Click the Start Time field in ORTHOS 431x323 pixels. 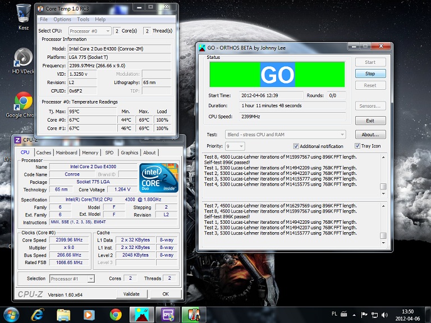pos(271,95)
